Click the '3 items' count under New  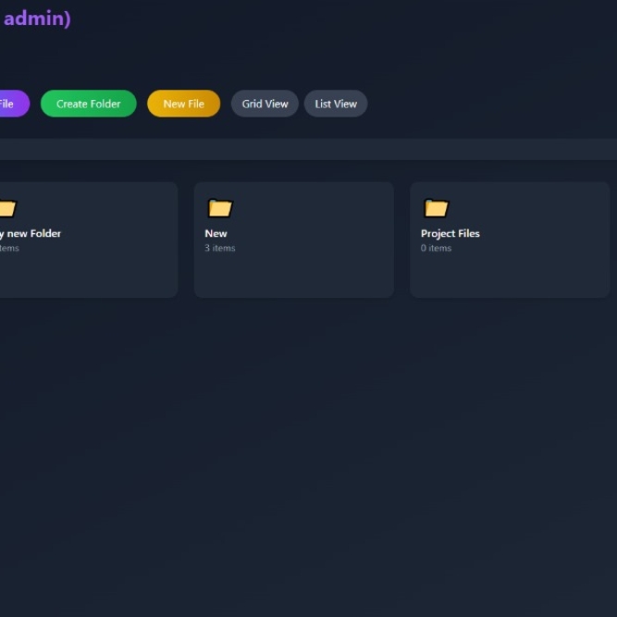click(220, 248)
